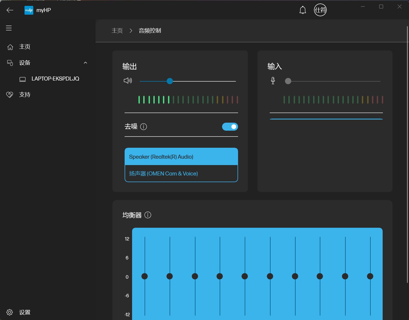409x320 pixels.
Task: Click the microphone icon under 输入
Action: click(273, 81)
